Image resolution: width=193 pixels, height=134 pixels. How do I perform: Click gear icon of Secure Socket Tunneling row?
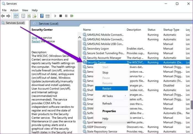coord(84,53)
